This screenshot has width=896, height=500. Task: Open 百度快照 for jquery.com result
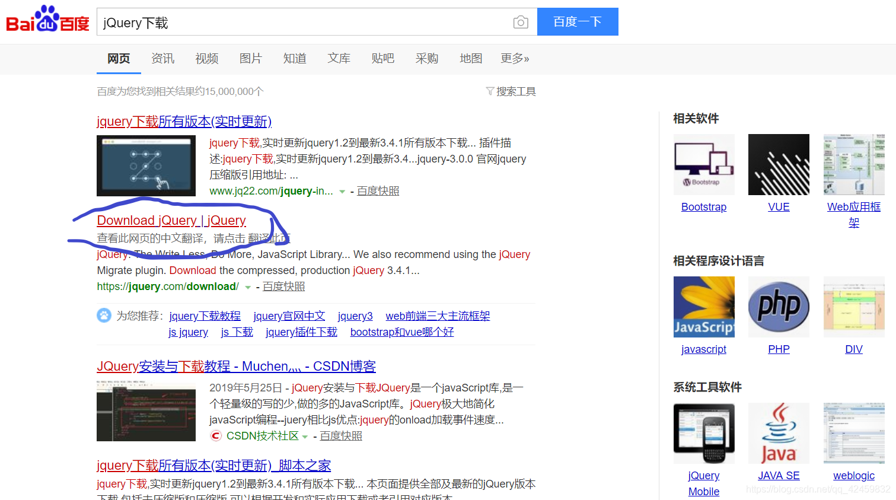(283, 286)
